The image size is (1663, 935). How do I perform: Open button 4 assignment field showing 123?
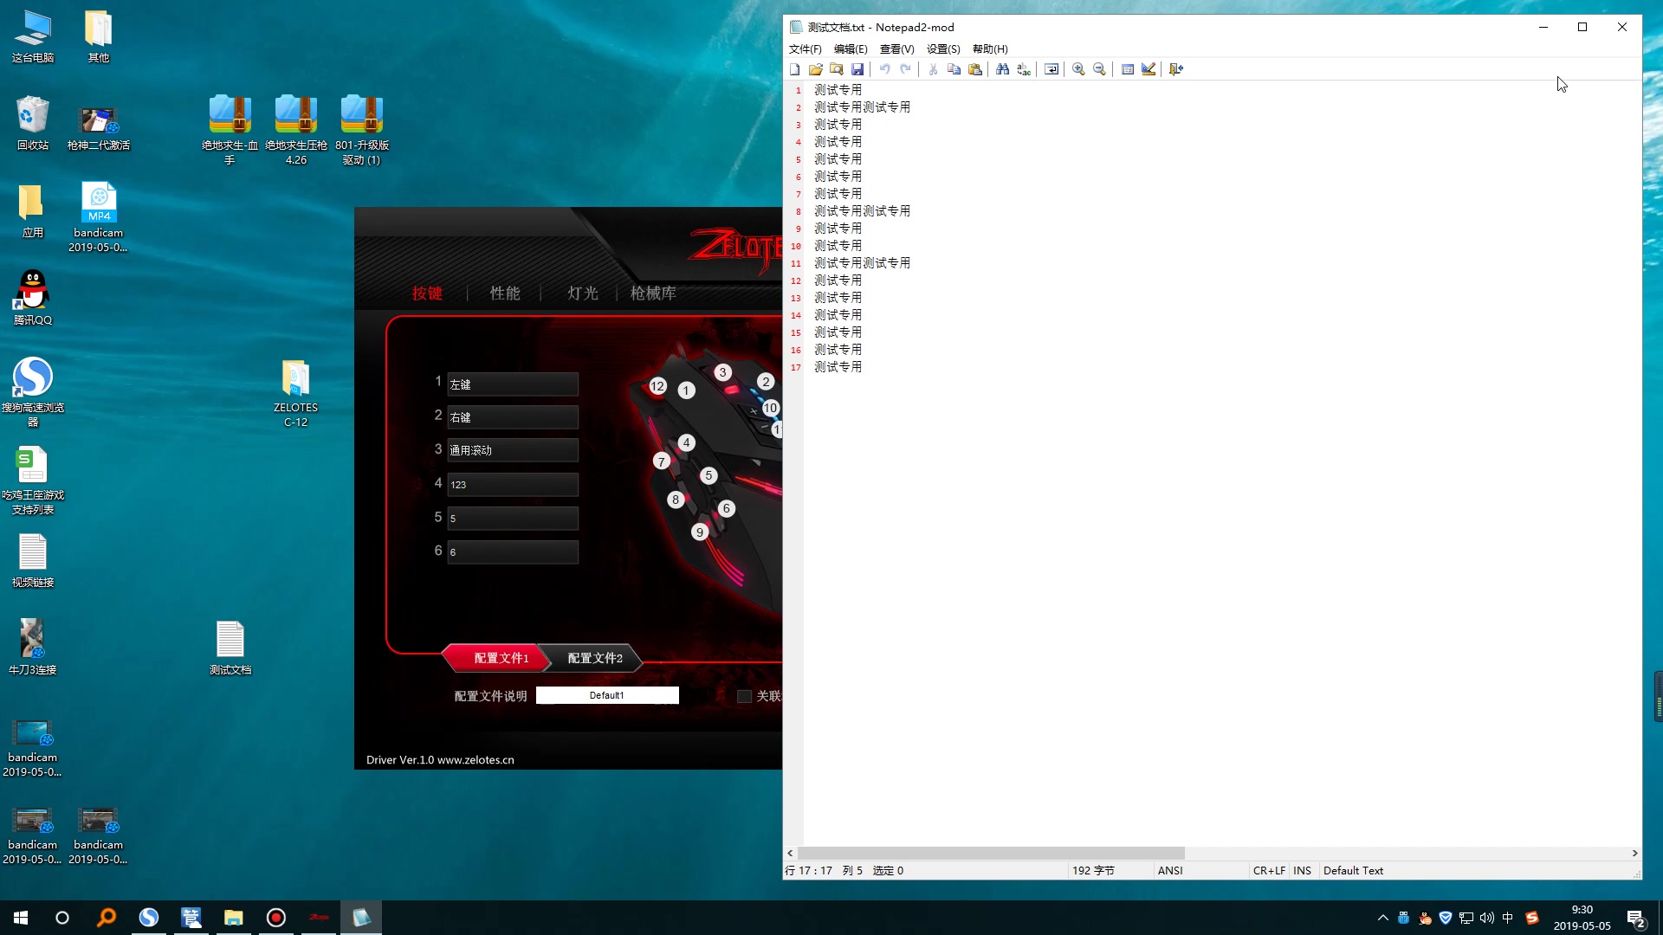[x=513, y=485]
